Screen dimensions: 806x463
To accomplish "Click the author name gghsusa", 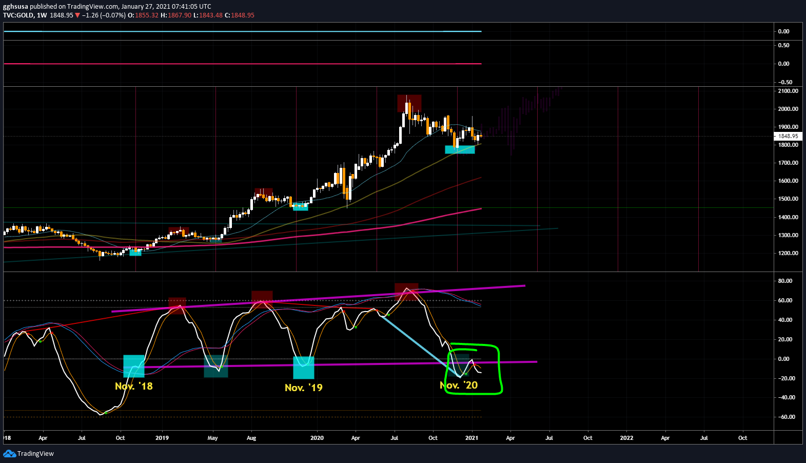I will (15, 7).
